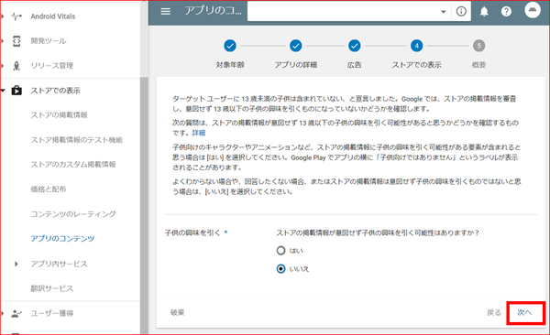
Task: Open アプリ内サービス in sidebar
Action: (59, 264)
